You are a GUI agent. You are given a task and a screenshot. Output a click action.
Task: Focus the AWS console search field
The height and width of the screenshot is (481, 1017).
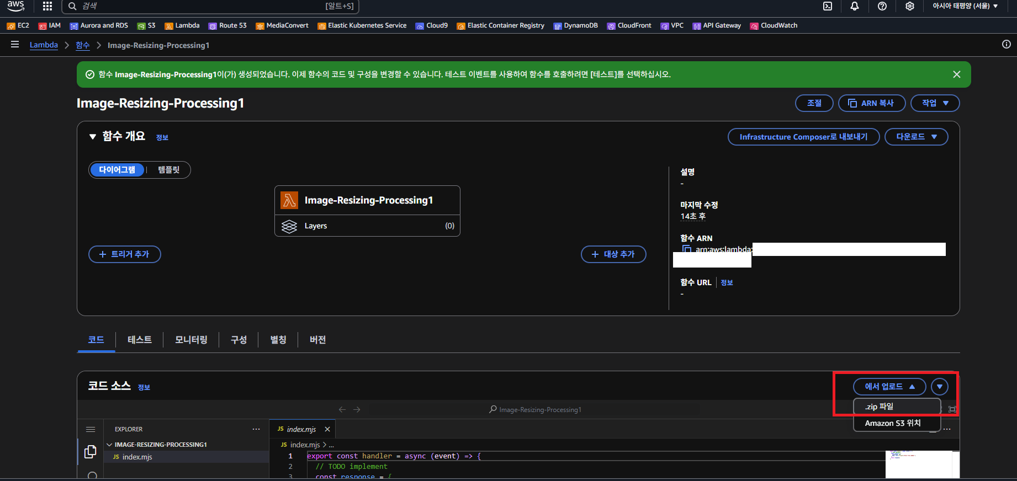click(210, 6)
